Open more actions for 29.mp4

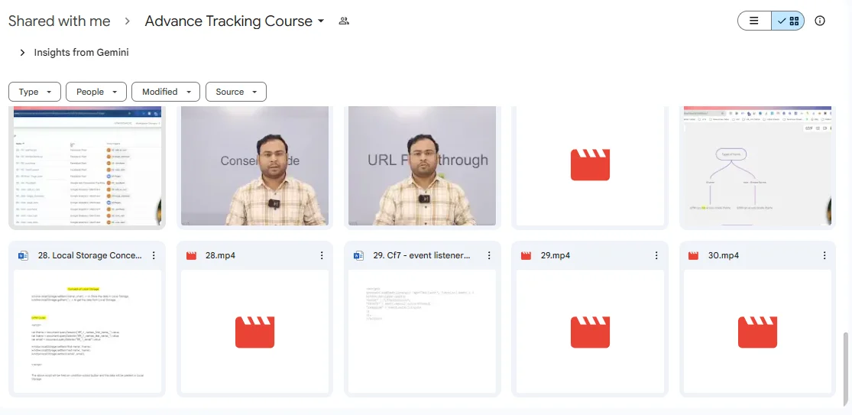pos(656,255)
